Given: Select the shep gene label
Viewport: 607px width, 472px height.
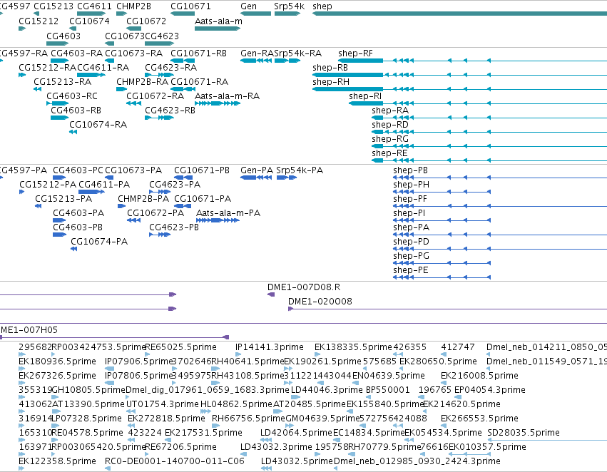Looking at the screenshot, I should click(322, 6).
